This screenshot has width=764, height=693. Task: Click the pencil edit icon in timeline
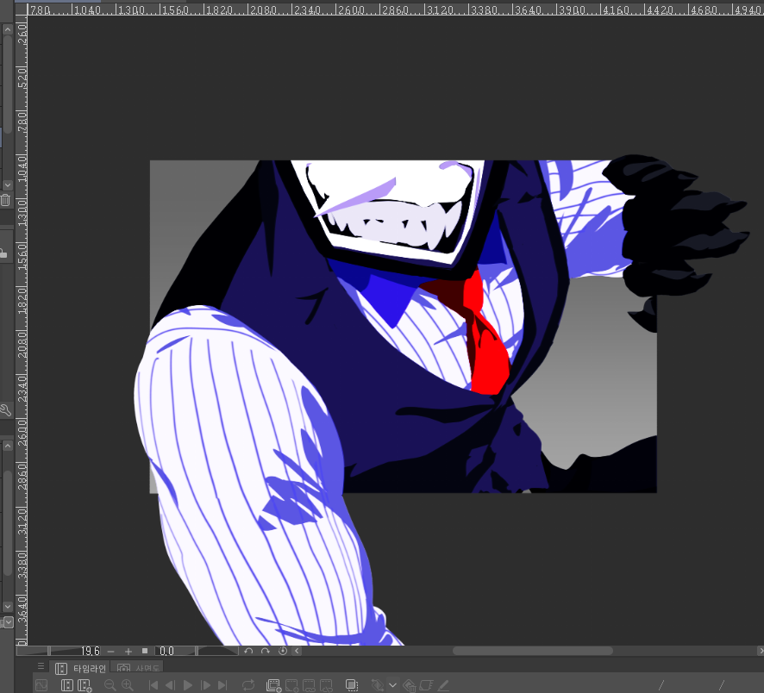[x=443, y=685]
